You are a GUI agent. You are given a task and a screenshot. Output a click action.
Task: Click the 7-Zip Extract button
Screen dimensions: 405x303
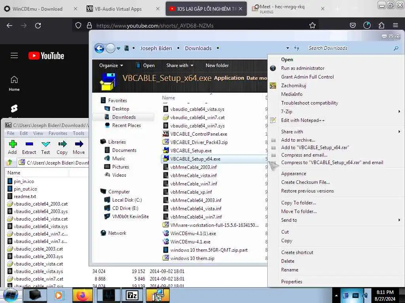tap(29, 147)
